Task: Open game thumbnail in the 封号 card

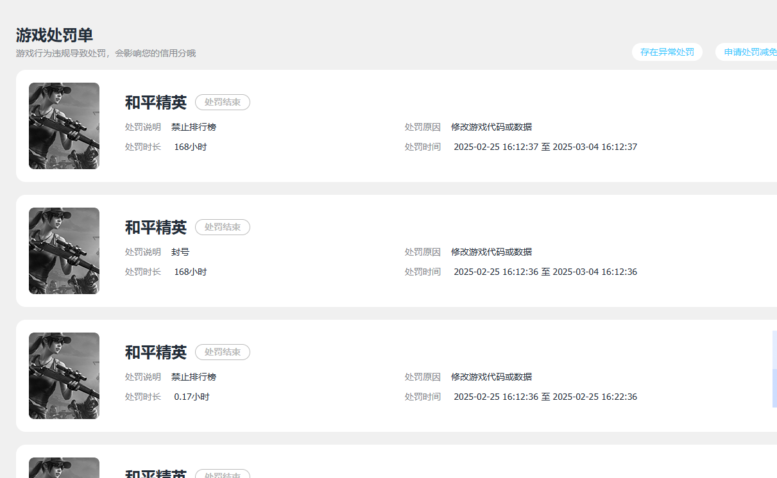Action: coord(64,251)
